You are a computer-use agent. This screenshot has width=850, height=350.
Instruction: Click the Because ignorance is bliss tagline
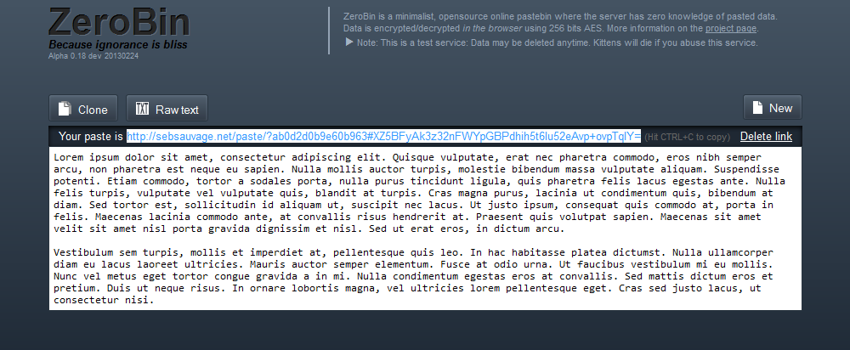117,44
